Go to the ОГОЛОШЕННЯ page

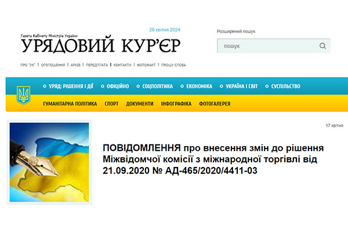53,65
